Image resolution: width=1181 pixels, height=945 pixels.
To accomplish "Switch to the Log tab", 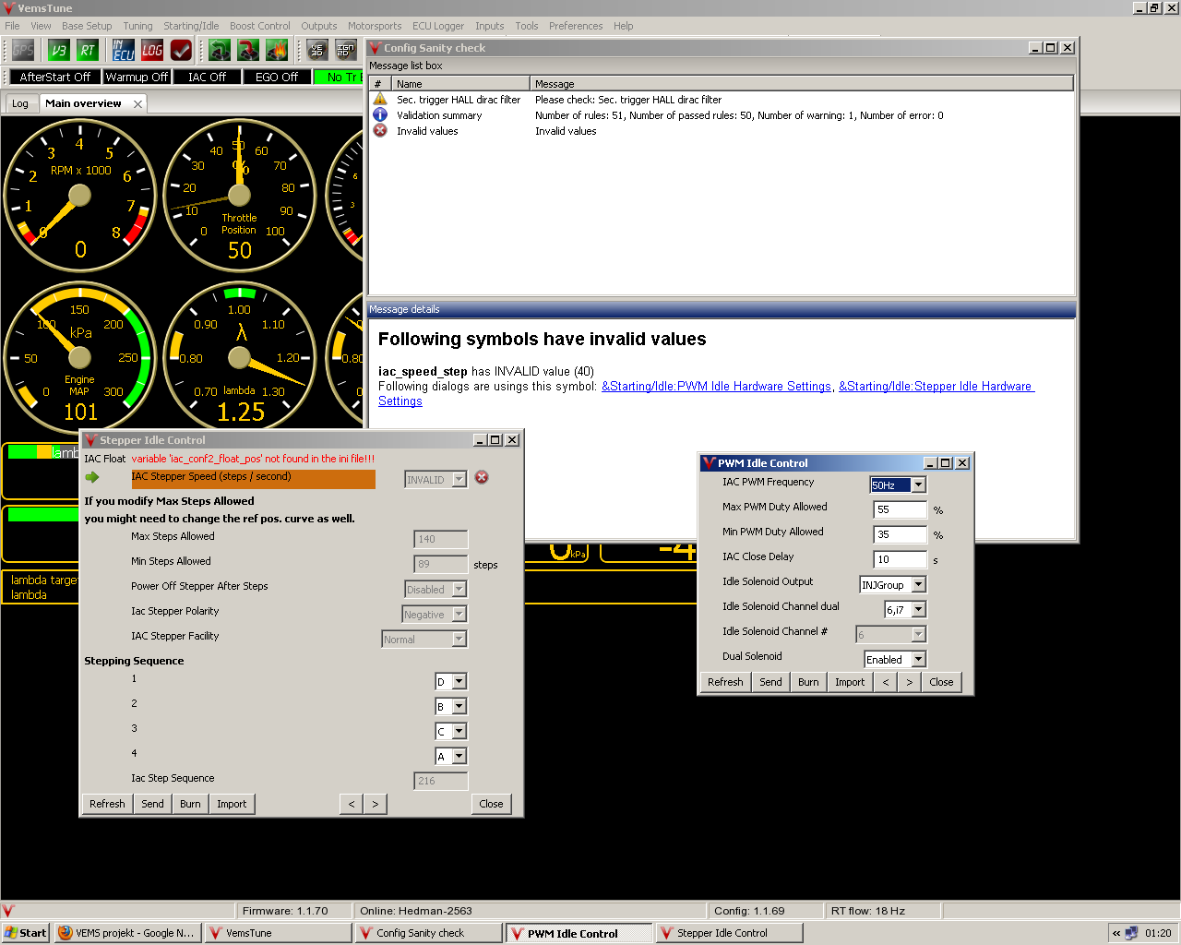I will point(20,103).
